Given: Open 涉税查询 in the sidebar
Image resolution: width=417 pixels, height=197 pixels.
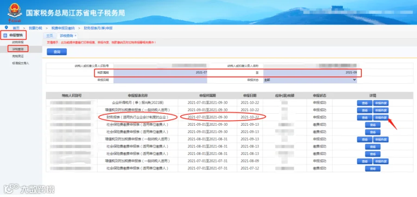Looking at the screenshot, I should coord(18,49).
